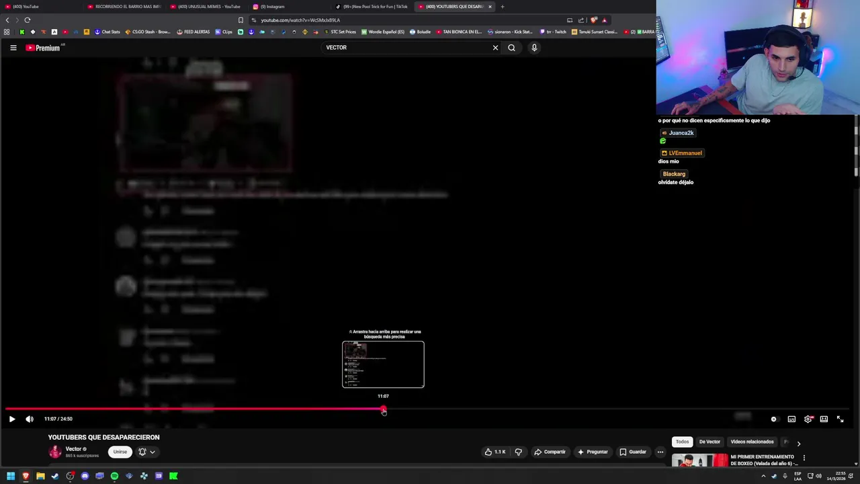Open Vector channel avatar
The width and height of the screenshot is (860, 484).
coord(55,452)
